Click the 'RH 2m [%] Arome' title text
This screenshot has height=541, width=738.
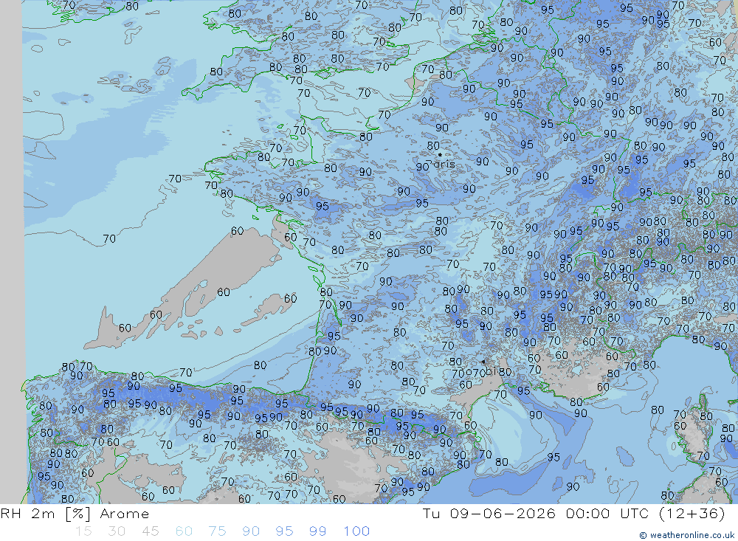click(75, 514)
